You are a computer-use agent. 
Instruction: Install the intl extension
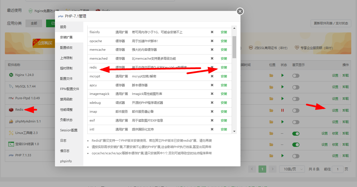click(224, 129)
